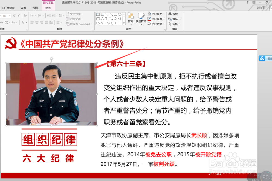
Task: Open the Shape Fill (形状填充) options
Action: (x=154, y=13)
